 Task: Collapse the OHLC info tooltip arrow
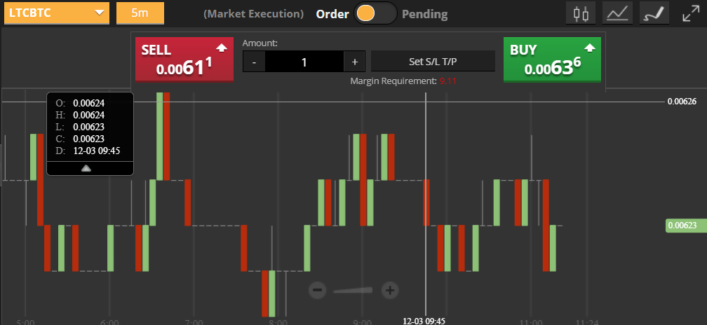[86, 168]
